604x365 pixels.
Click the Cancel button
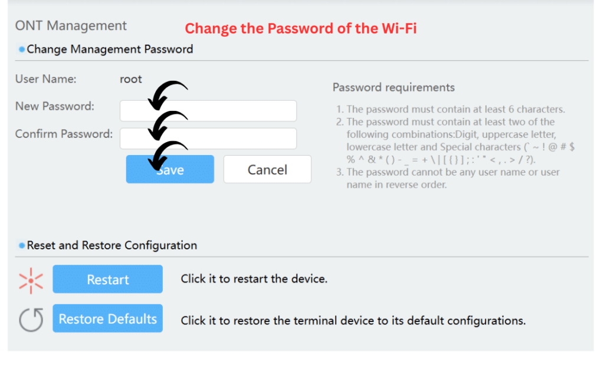[267, 169]
